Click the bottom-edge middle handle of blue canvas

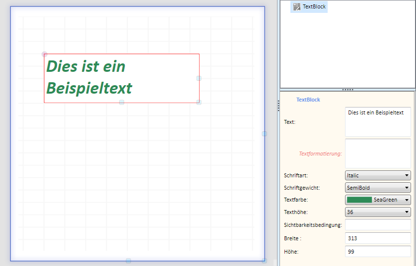pos(129,261)
